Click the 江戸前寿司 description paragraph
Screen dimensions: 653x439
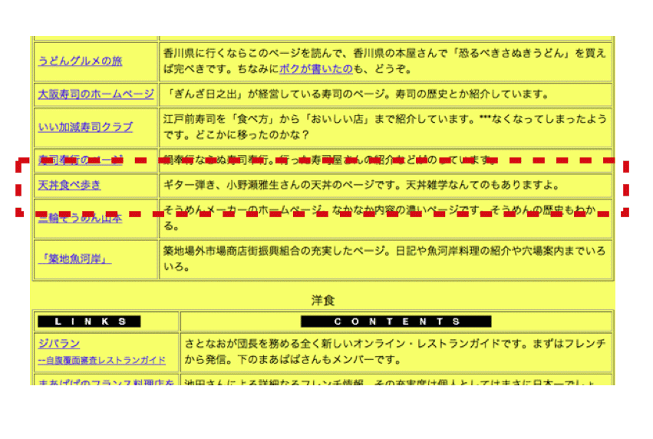(384, 127)
